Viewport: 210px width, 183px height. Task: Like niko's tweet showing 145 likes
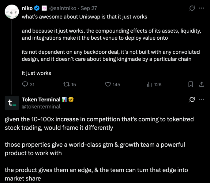[x=108, y=84]
